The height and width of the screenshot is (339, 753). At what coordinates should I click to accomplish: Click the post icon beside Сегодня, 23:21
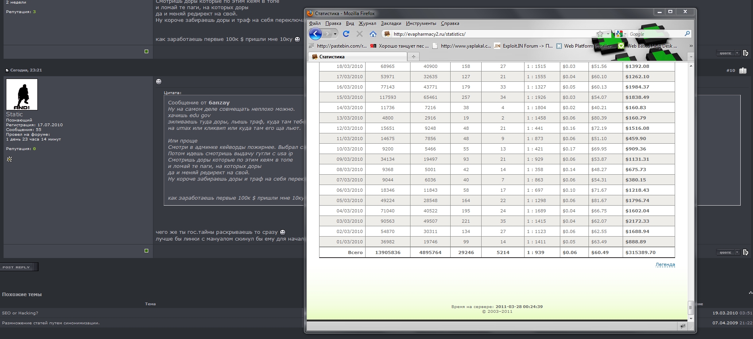(x=7, y=70)
